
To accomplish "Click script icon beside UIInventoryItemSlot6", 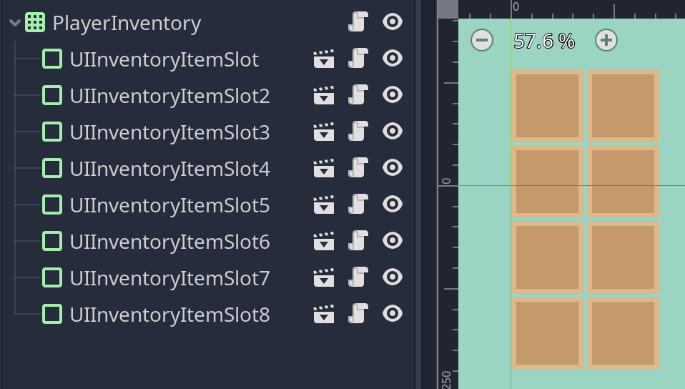I will (x=358, y=241).
